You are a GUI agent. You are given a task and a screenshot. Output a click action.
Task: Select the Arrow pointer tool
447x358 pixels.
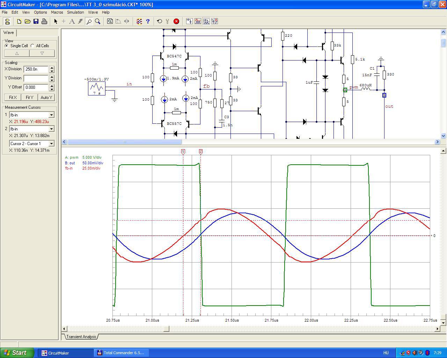(x=56, y=21)
